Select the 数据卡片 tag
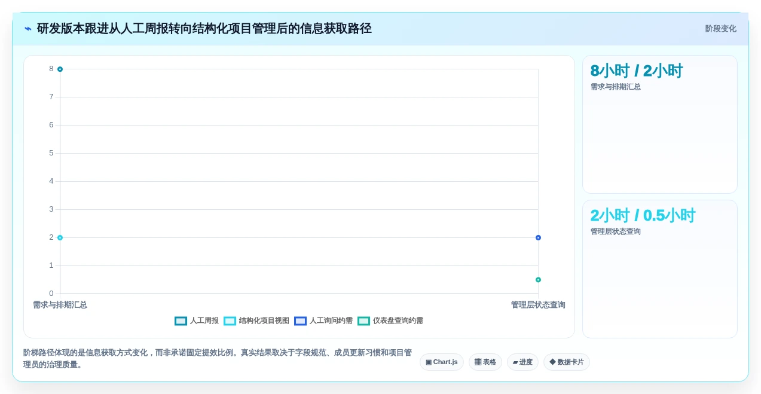The image size is (761, 394). click(x=567, y=362)
